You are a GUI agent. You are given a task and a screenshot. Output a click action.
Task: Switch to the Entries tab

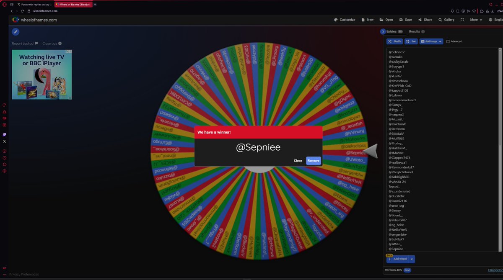pyautogui.click(x=394, y=31)
